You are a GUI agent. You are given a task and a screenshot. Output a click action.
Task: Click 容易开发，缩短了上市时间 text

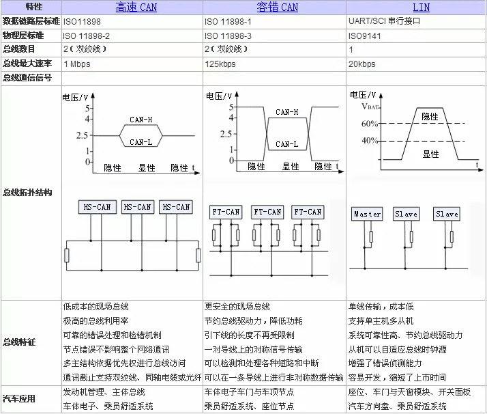(397, 377)
